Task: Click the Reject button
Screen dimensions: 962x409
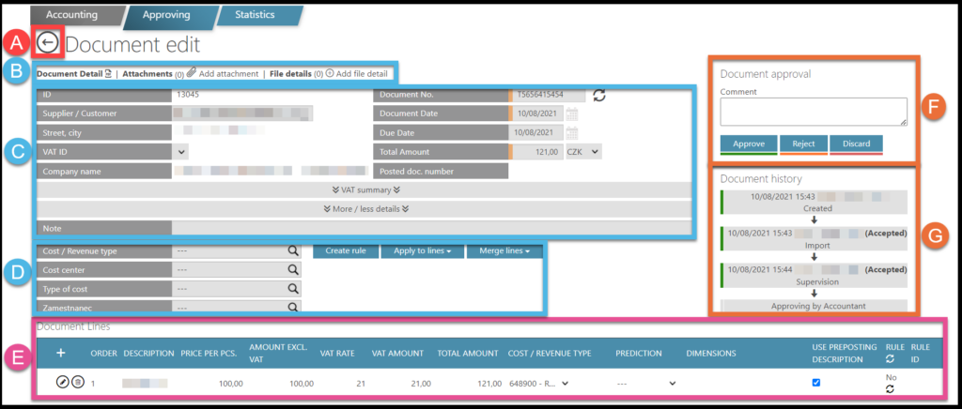Action: (803, 144)
